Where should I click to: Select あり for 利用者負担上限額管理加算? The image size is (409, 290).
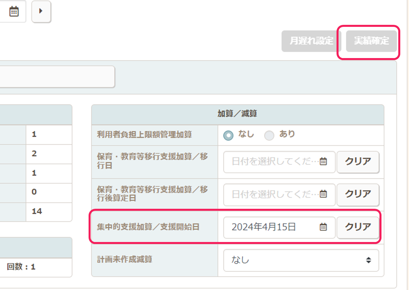click(269, 135)
